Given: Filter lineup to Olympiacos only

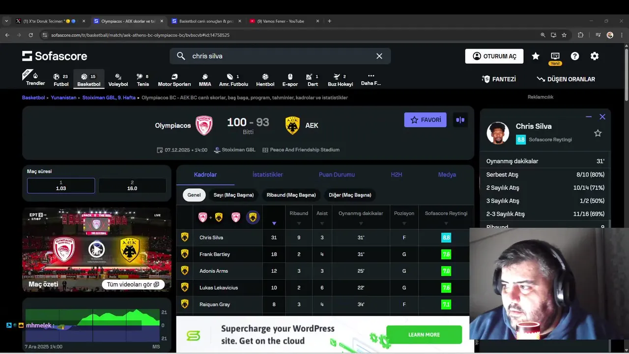Looking at the screenshot, I should [236, 217].
